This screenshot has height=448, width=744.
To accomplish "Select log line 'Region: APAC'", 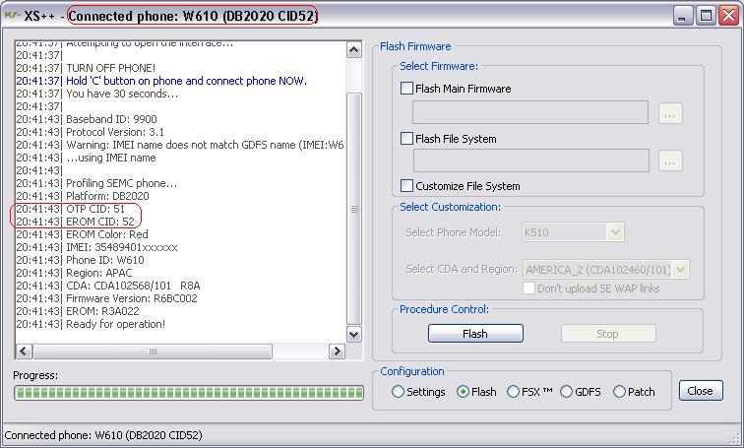I will 98,273.
